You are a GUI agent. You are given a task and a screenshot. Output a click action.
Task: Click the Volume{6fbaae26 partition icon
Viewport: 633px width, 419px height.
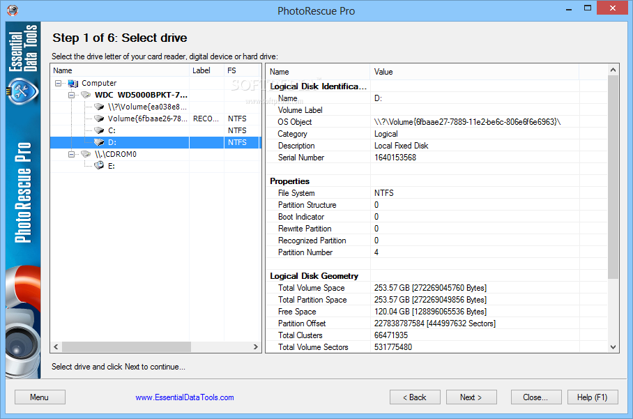99,119
